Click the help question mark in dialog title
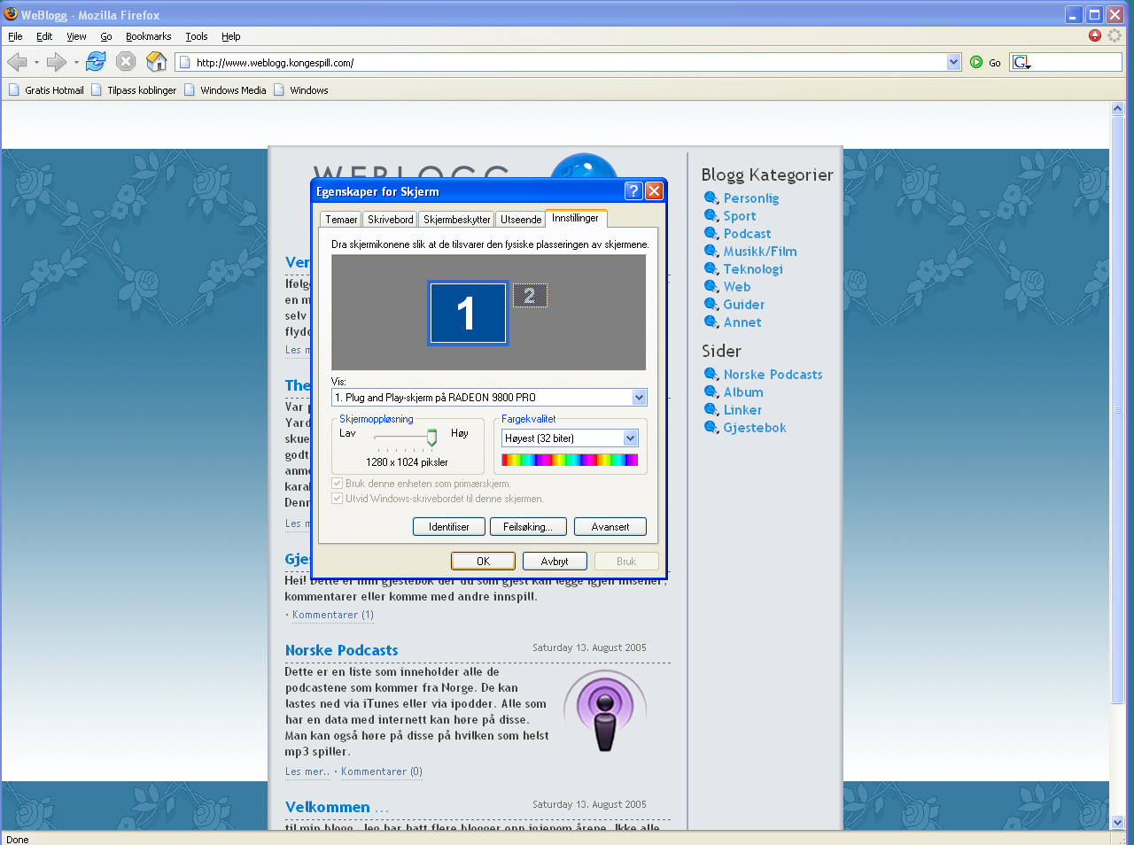The image size is (1134, 845). 633,191
